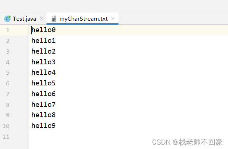Close the Test.java tab
The height and width of the screenshot is (149, 228).
(x=42, y=18)
